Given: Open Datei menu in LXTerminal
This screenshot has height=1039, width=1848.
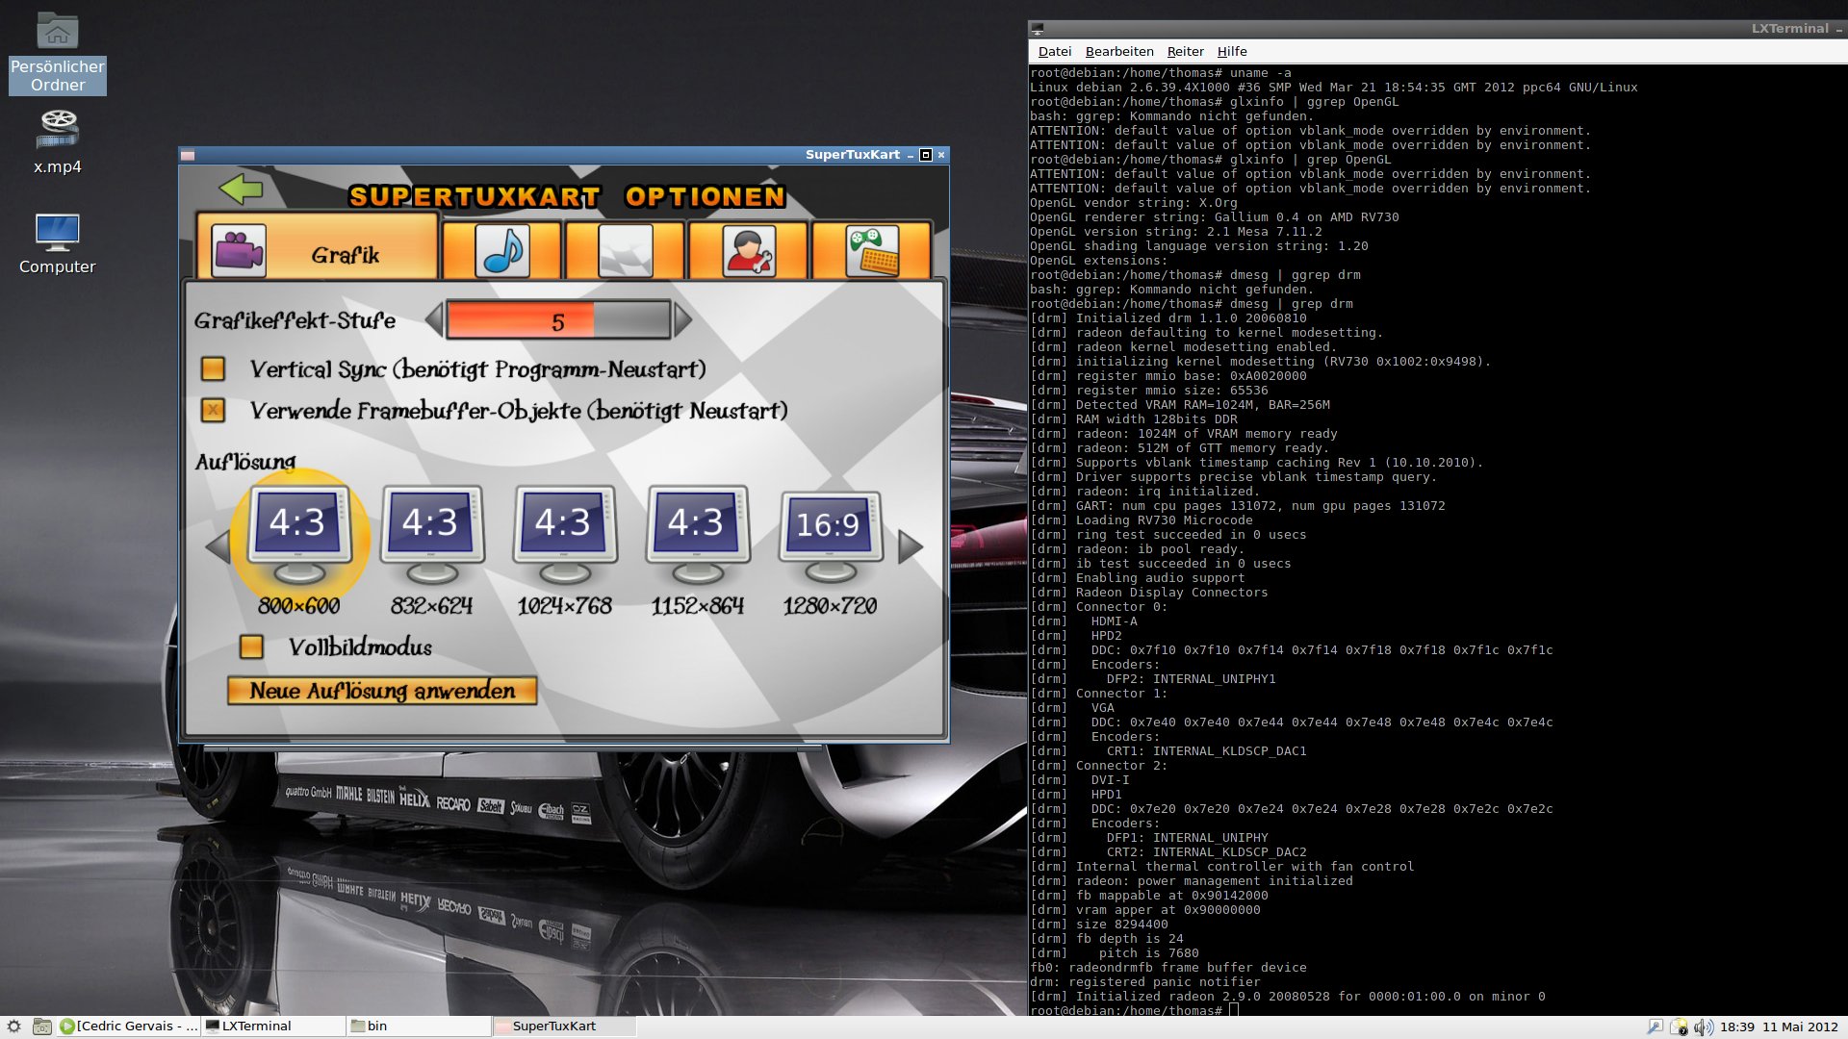Looking at the screenshot, I should tap(1054, 52).
